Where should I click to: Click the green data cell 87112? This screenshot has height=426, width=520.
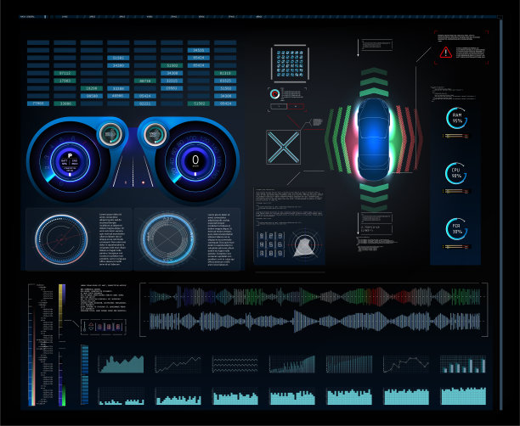tap(65, 74)
